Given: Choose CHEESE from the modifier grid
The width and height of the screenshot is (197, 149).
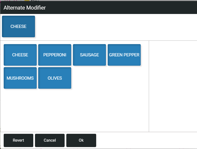Looking at the screenshot, I should tap(20, 55).
